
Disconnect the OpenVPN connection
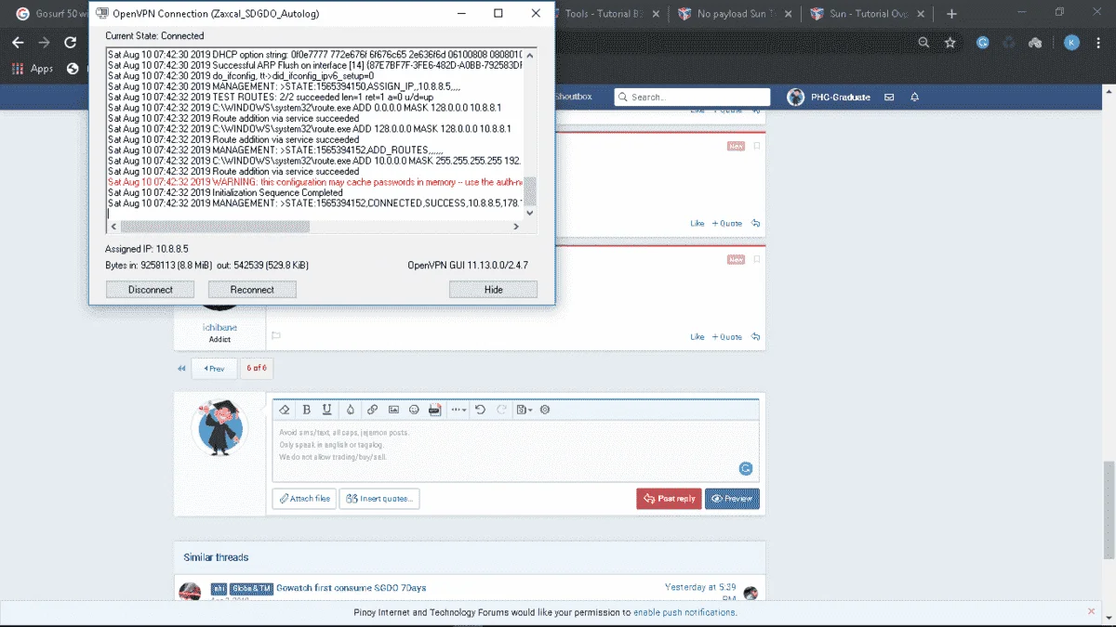[150, 290]
